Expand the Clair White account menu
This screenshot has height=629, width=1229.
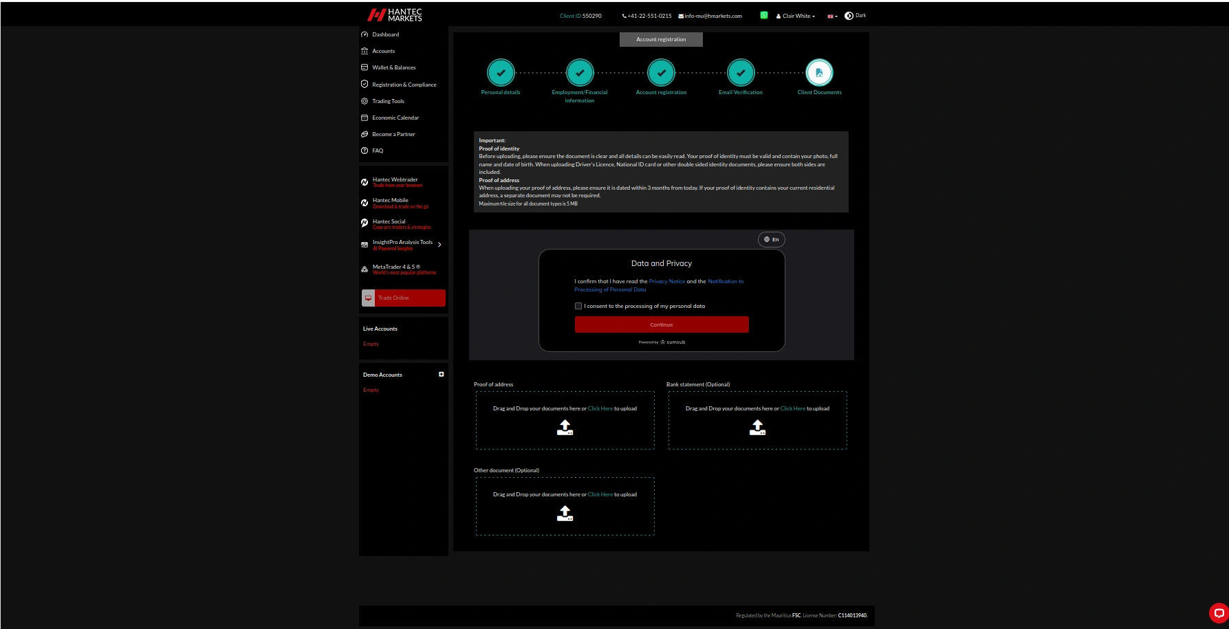click(795, 16)
